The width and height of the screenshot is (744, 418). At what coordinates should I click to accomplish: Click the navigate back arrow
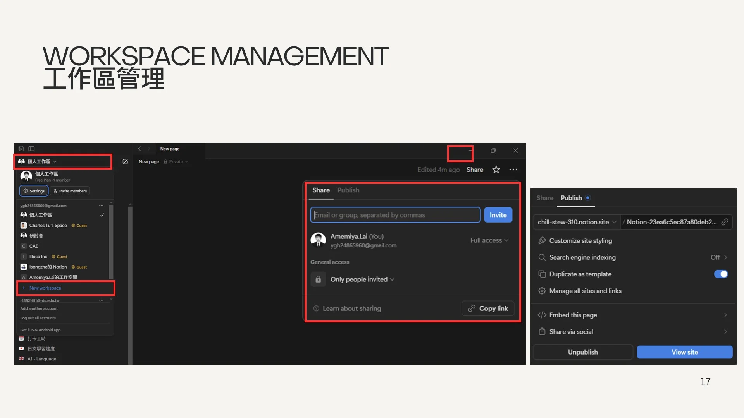point(139,149)
